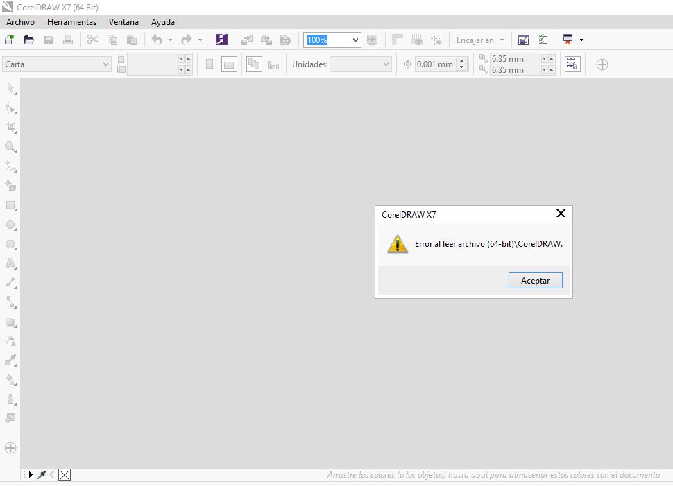Toggle the Treat as Filled button
Screen dimensions: 673x486
pos(572,64)
